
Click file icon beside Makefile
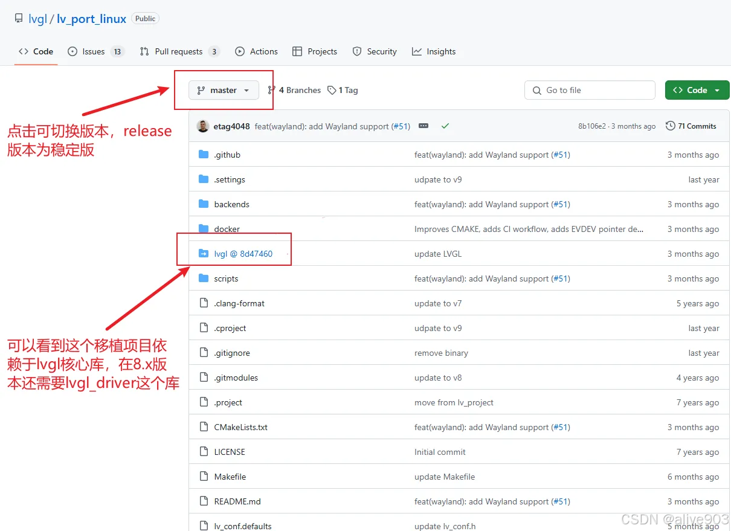click(x=204, y=477)
